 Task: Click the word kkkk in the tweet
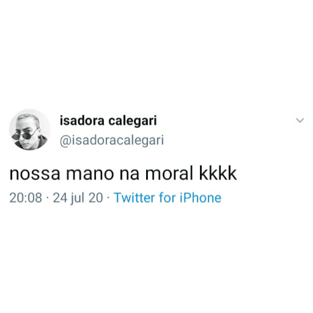[218, 174]
